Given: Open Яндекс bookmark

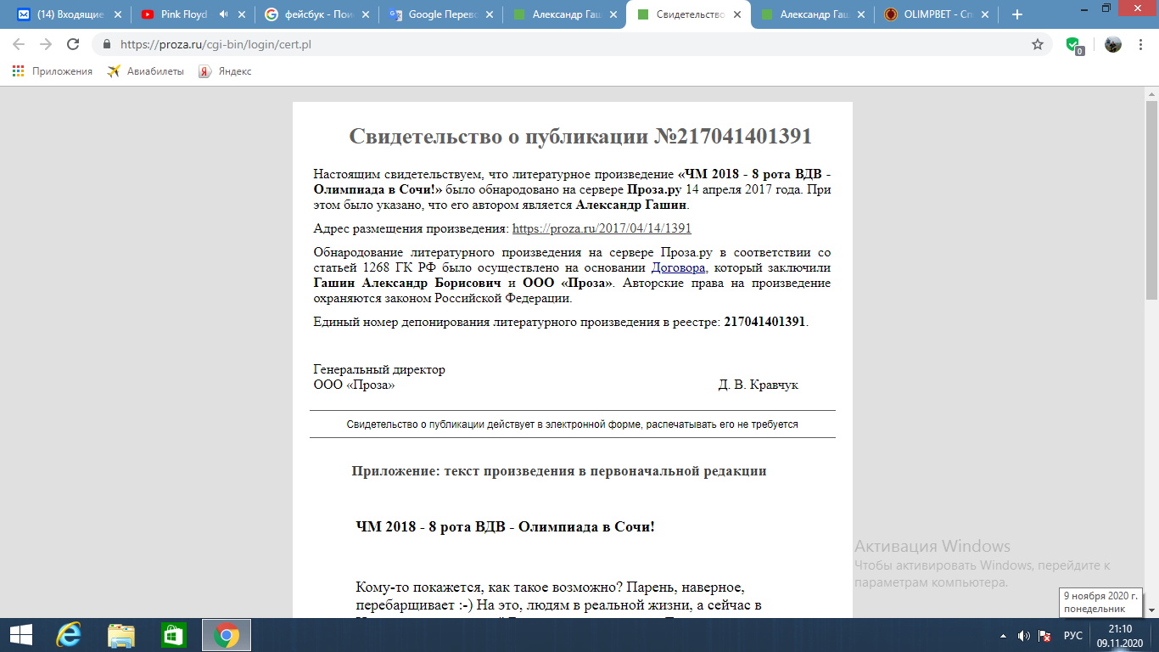Looking at the screenshot, I should [x=226, y=71].
